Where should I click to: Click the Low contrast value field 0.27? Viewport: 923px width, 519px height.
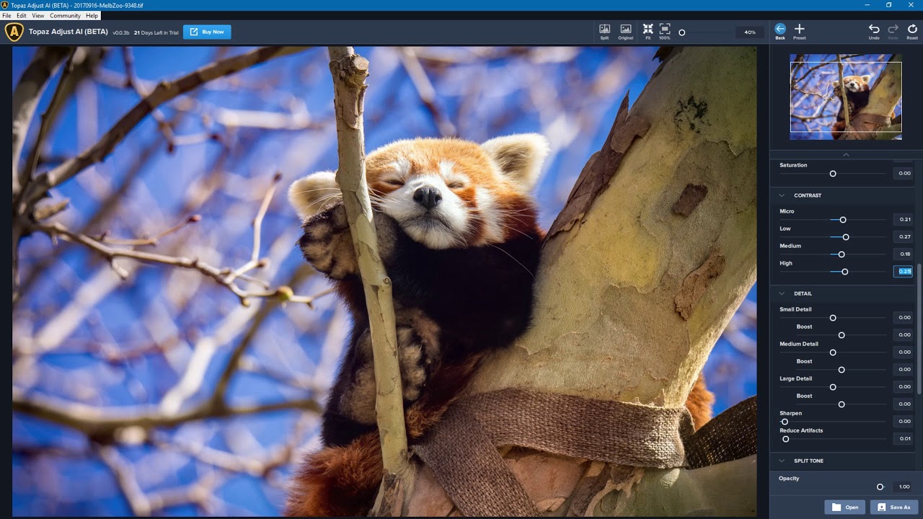[x=904, y=236]
